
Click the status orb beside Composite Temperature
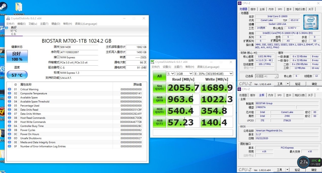[x=10, y=93]
